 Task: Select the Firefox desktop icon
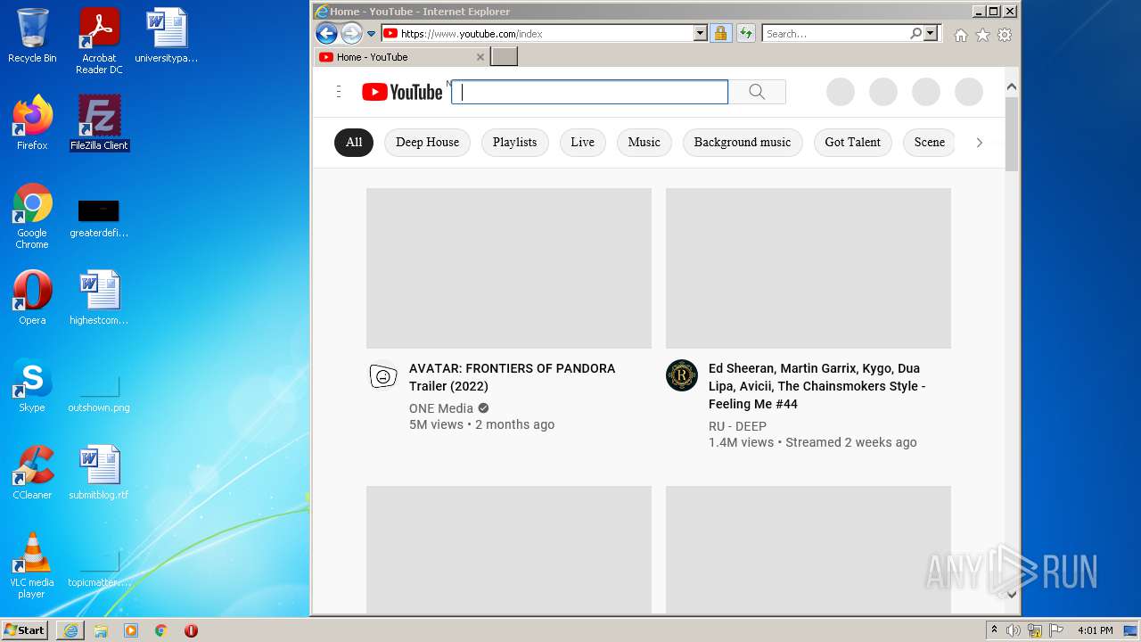tap(32, 123)
